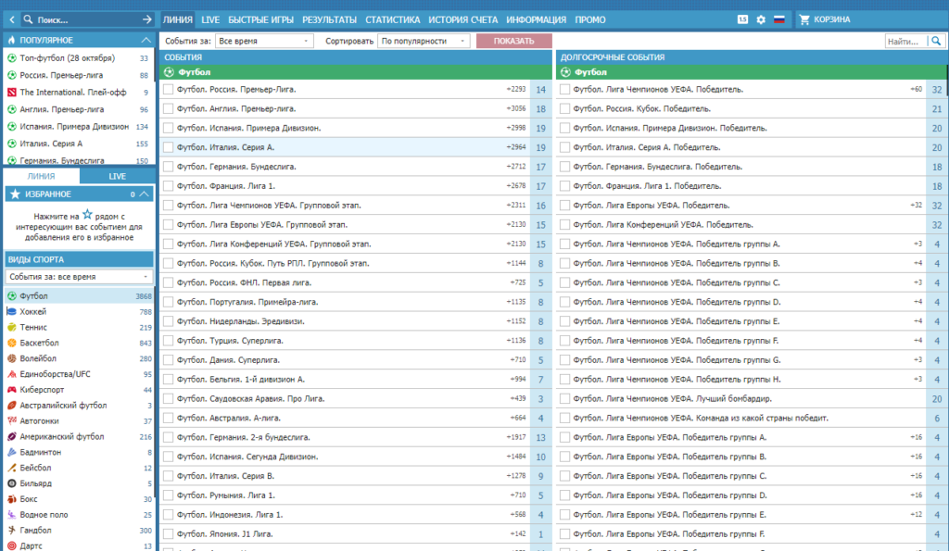This screenshot has height=551, width=949.
Task: Click the Поиск search input field
Action: click(88, 20)
